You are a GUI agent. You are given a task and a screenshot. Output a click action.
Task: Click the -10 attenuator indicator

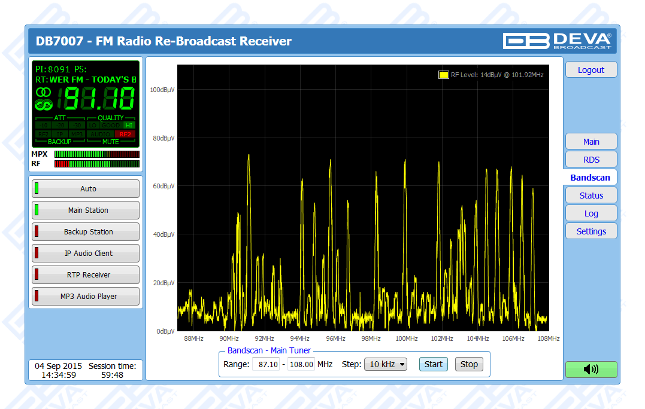point(44,126)
